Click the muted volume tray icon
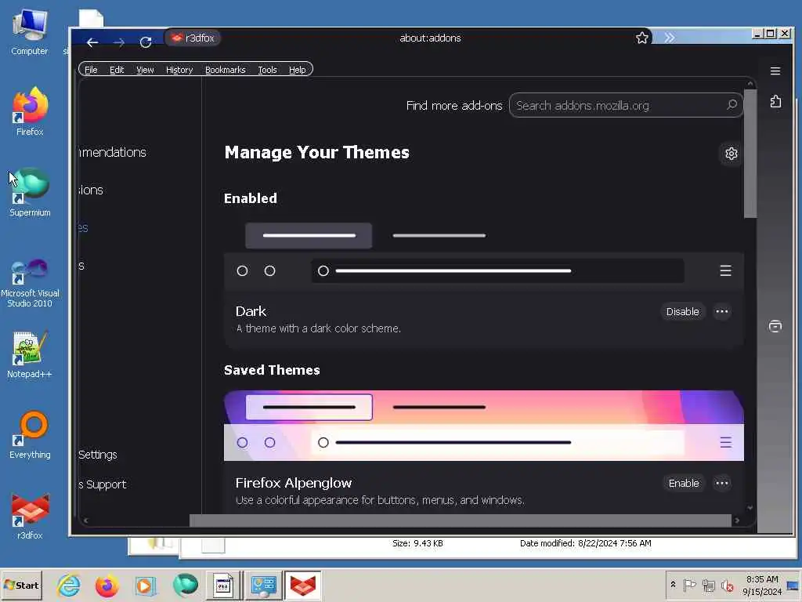This screenshot has height=602, width=802. [727, 585]
